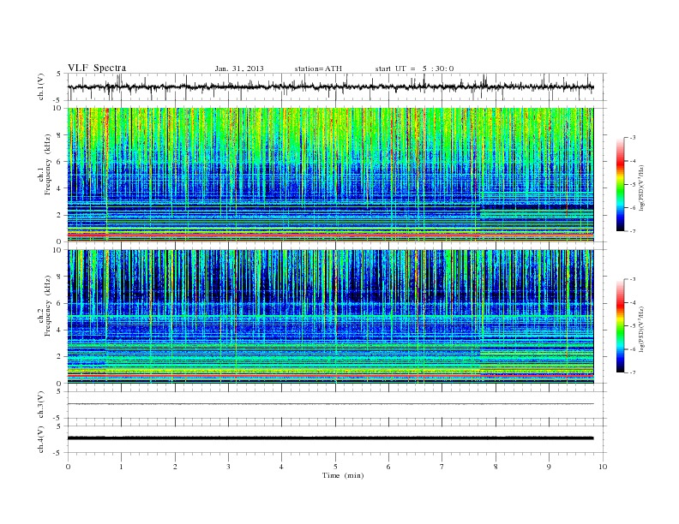Click the ch.1 PSD color scale bar
Screen dimensions: 679x524
point(621,185)
